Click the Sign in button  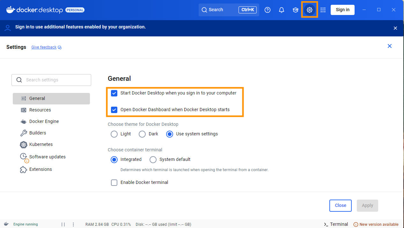coord(342,10)
